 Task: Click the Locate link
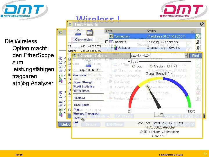pos(78,118)
